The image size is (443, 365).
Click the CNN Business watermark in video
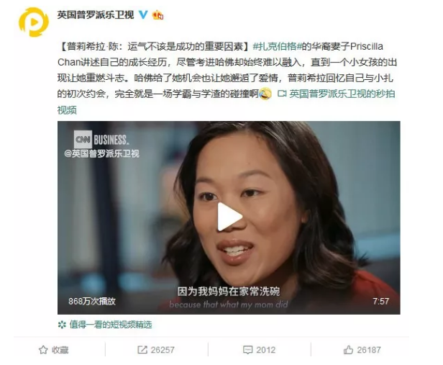tap(101, 140)
